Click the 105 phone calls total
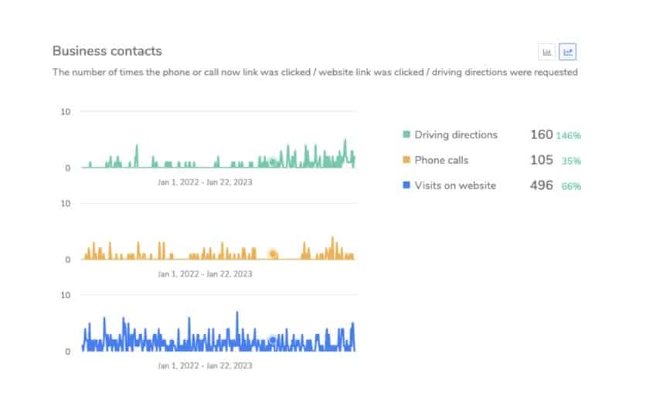This screenshot has height=411, width=660. tap(541, 160)
